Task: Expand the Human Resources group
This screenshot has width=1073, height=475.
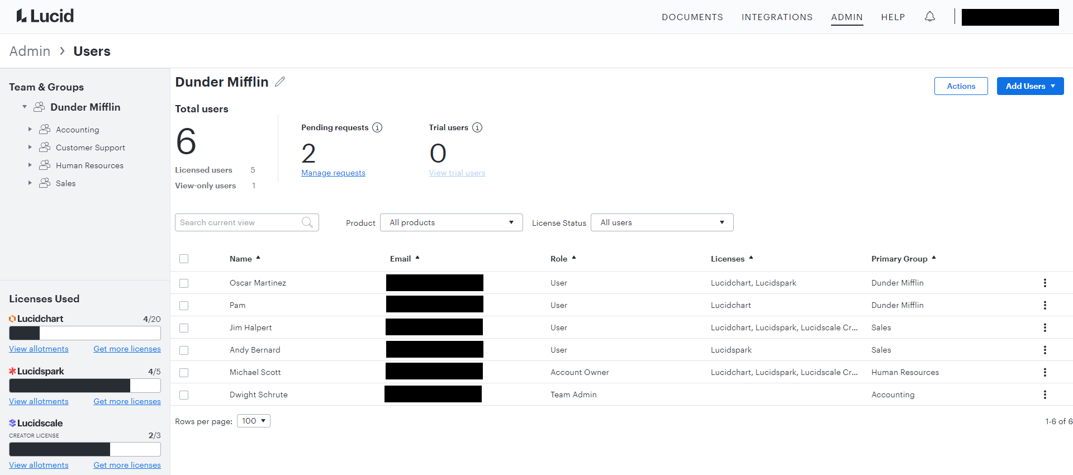Action: [x=30, y=165]
